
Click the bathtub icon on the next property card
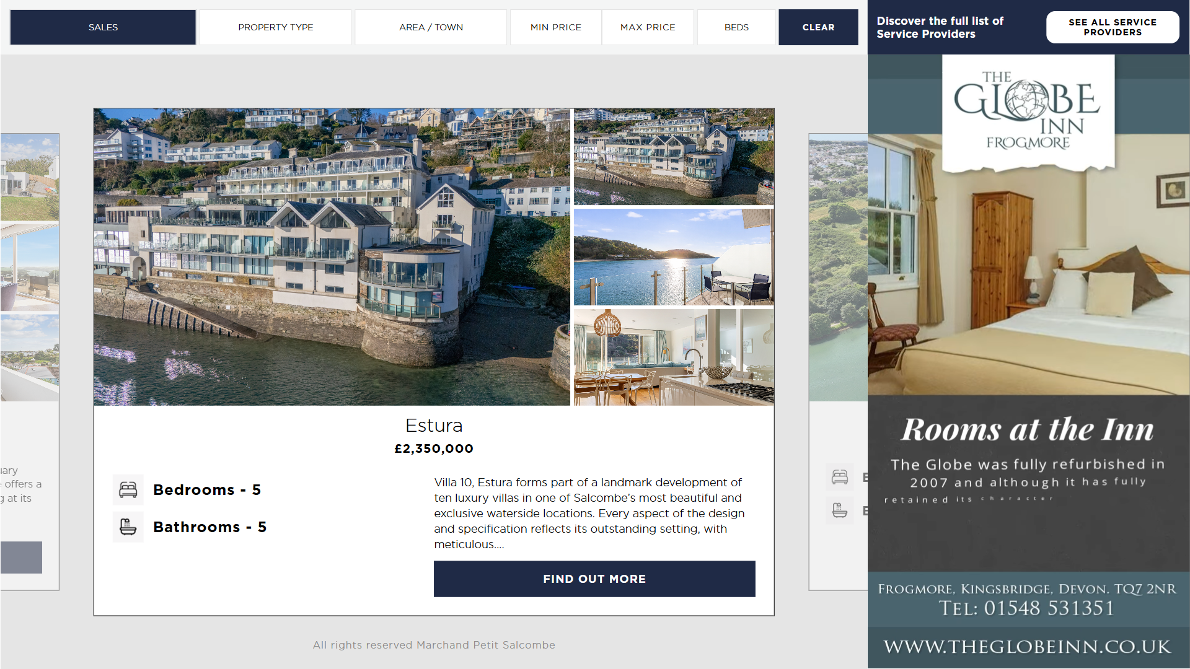tap(840, 510)
